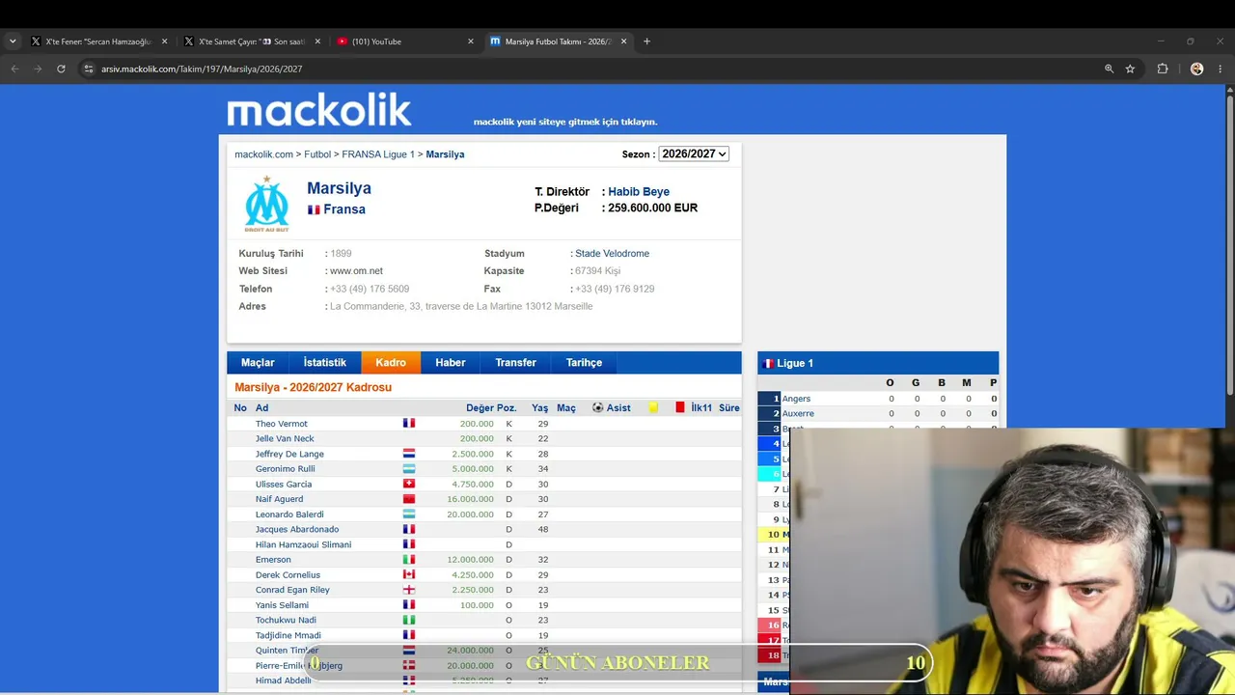Open the Extensions puzzle icon
Screen dimensions: 1235x695
coord(1163,69)
